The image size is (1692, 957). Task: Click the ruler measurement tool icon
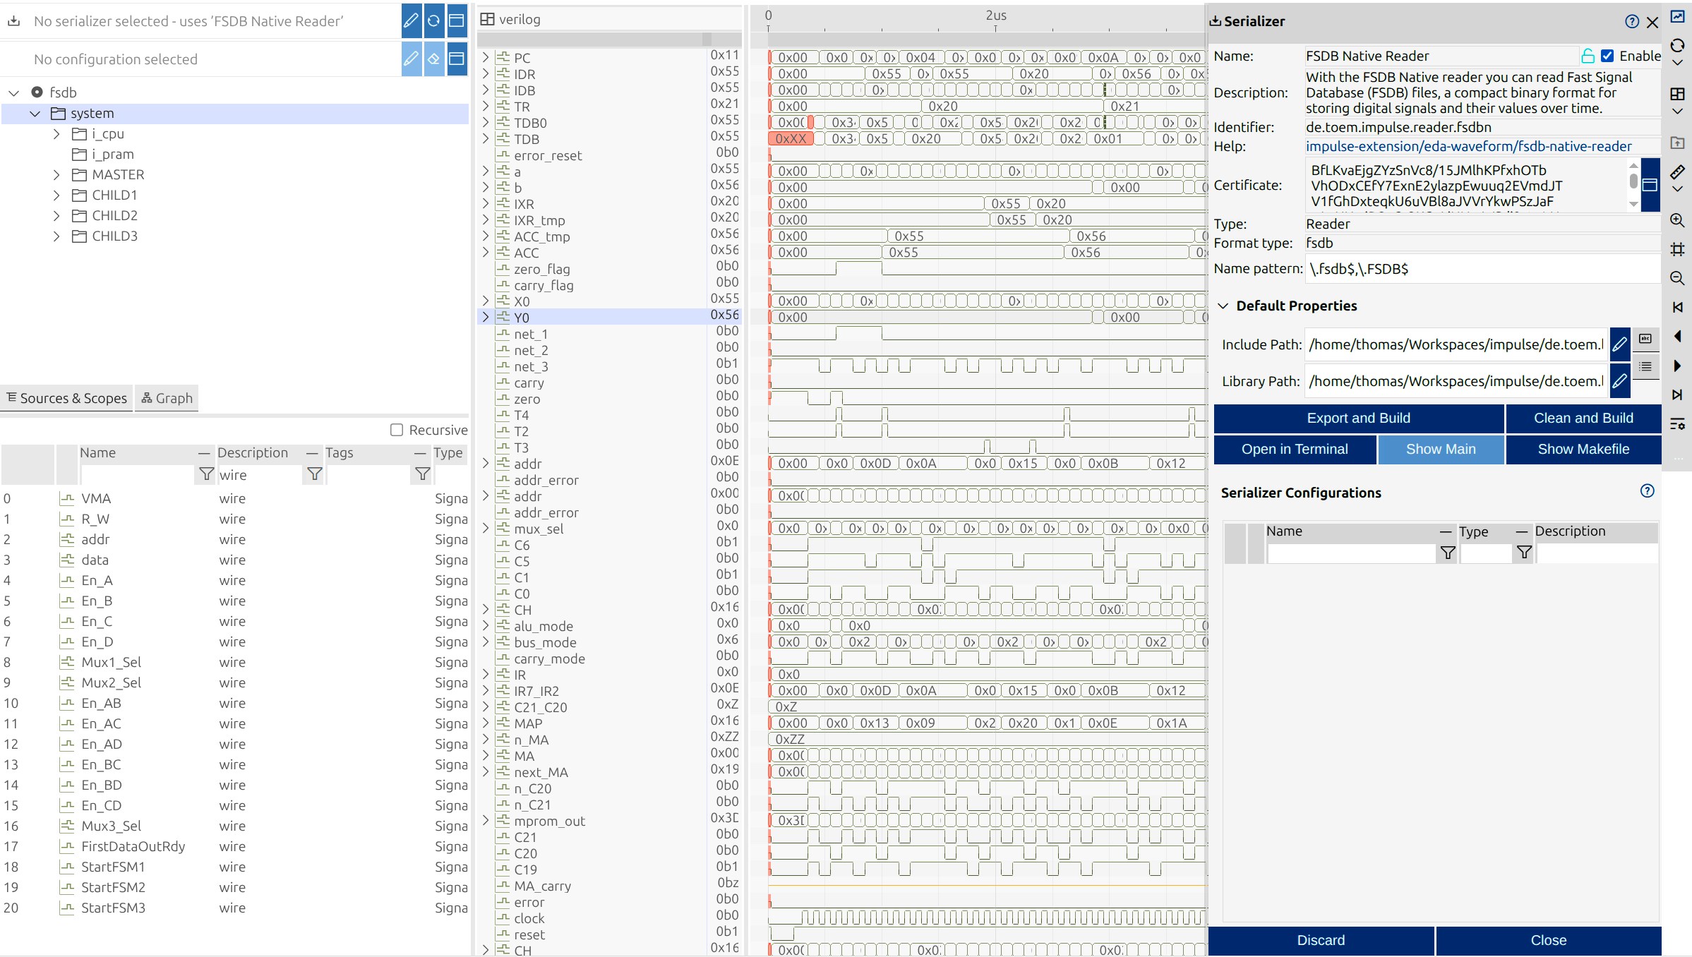[1677, 172]
